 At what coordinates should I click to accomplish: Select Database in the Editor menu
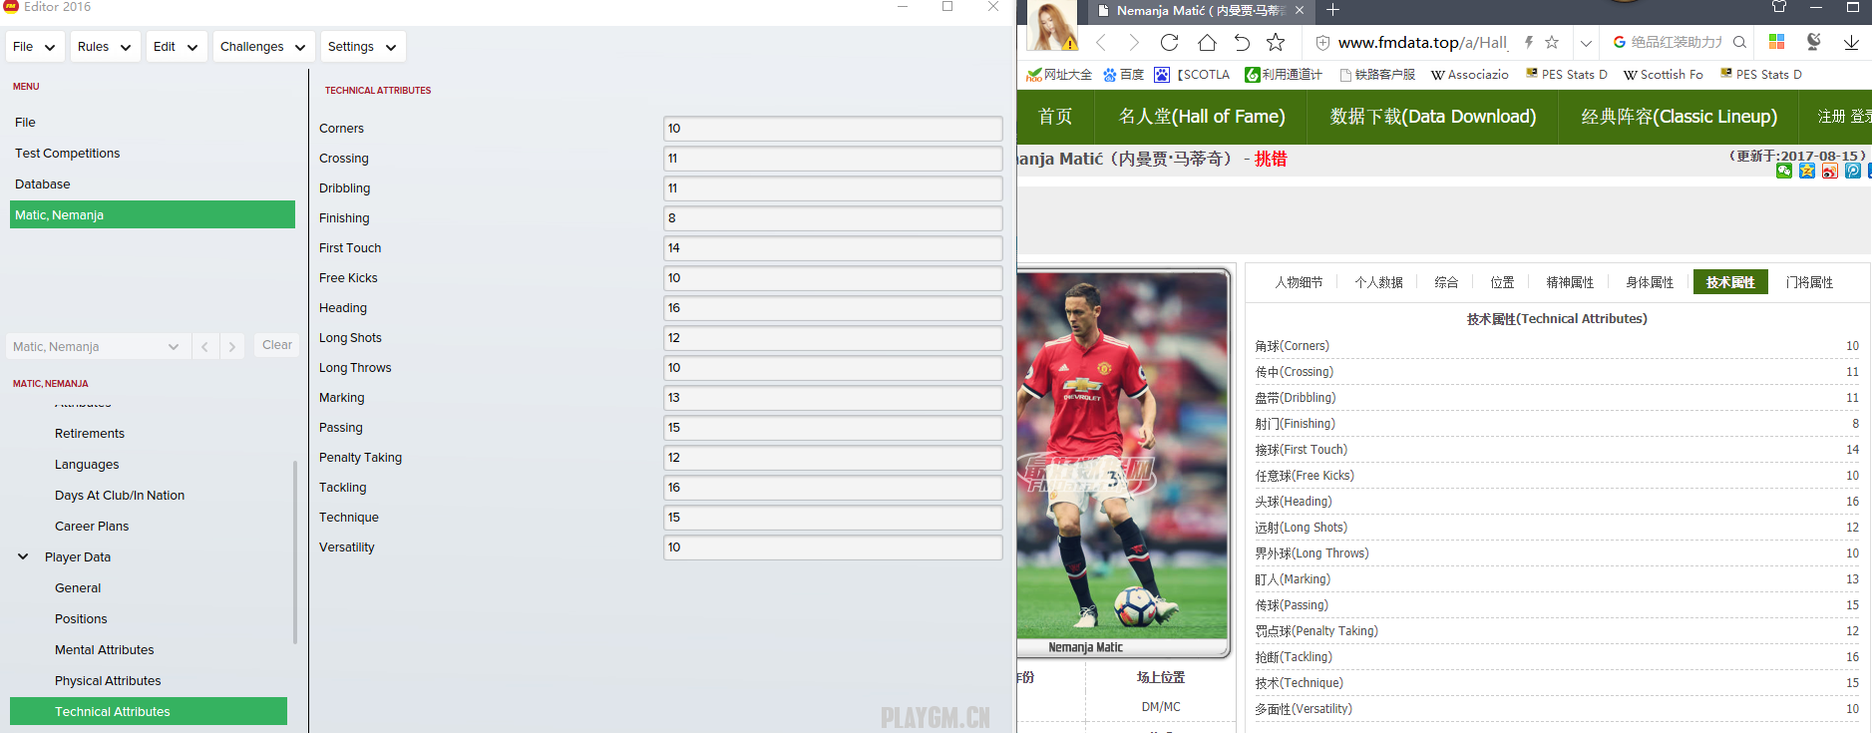point(43,184)
